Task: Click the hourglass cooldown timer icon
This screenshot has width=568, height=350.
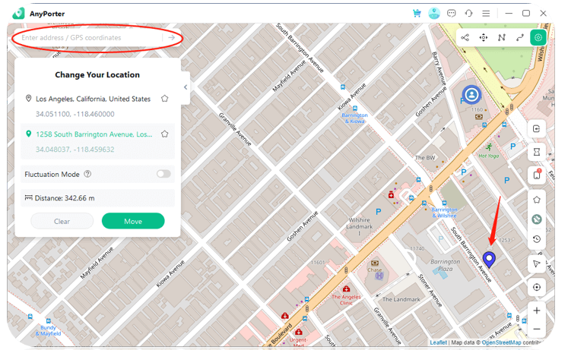Action: coord(537,152)
